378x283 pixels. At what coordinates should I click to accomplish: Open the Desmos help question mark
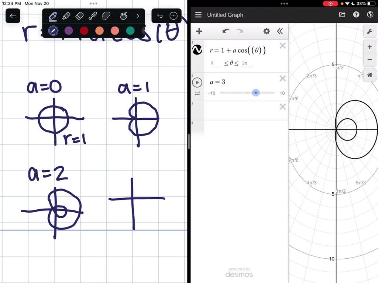356,15
